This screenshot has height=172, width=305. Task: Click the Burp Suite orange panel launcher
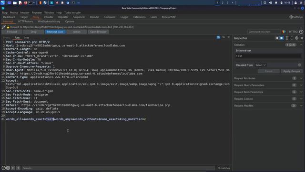(x=40, y=3)
